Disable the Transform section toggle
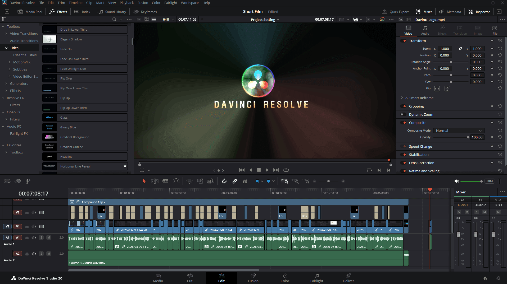507x284 pixels. tap(403, 41)
